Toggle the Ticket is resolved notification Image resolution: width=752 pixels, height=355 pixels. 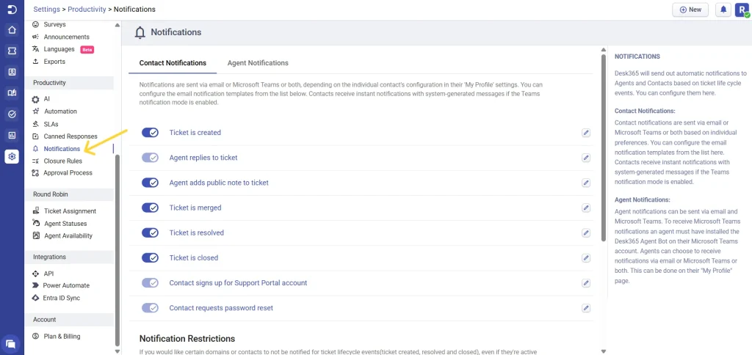tap(150, 233)
